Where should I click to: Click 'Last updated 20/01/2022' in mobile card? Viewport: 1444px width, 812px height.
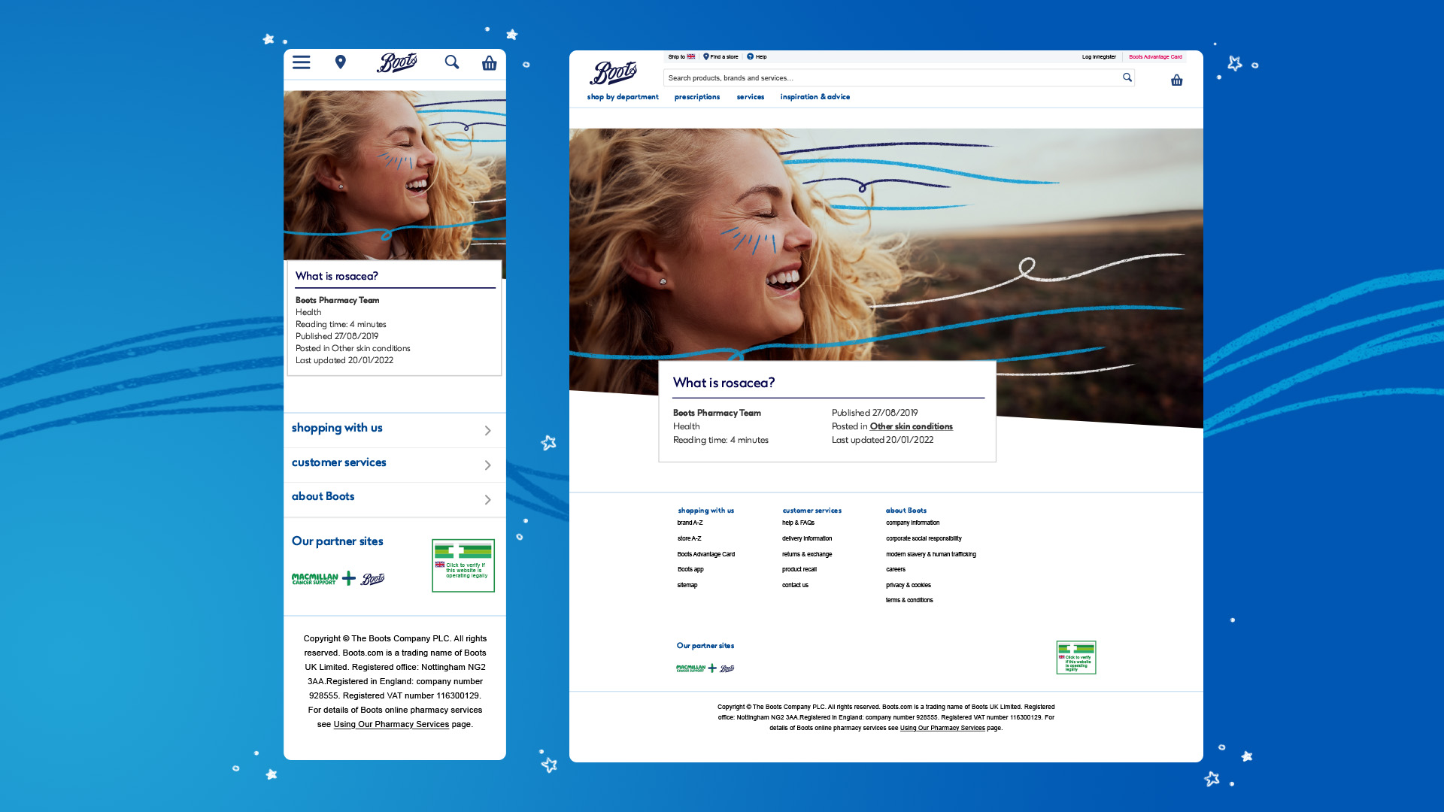tap(344, 361)
